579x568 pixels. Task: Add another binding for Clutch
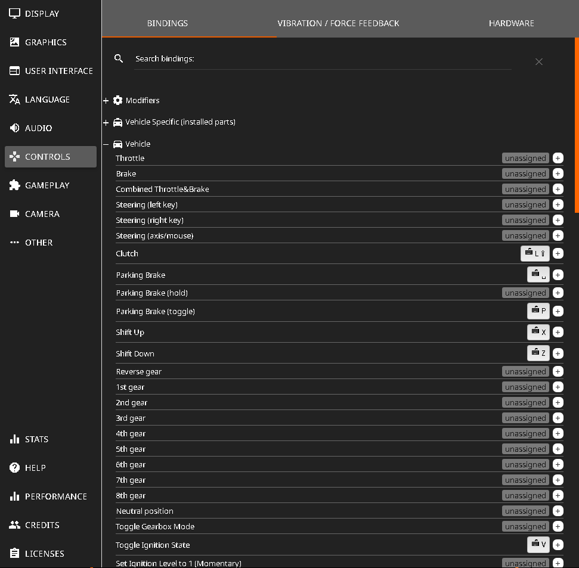(x=558, y=253)
